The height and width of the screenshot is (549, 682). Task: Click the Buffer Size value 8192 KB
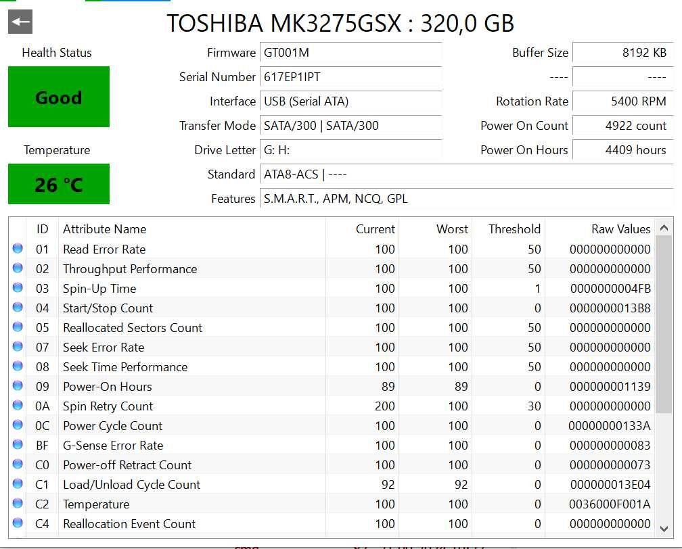click(623, 53)
